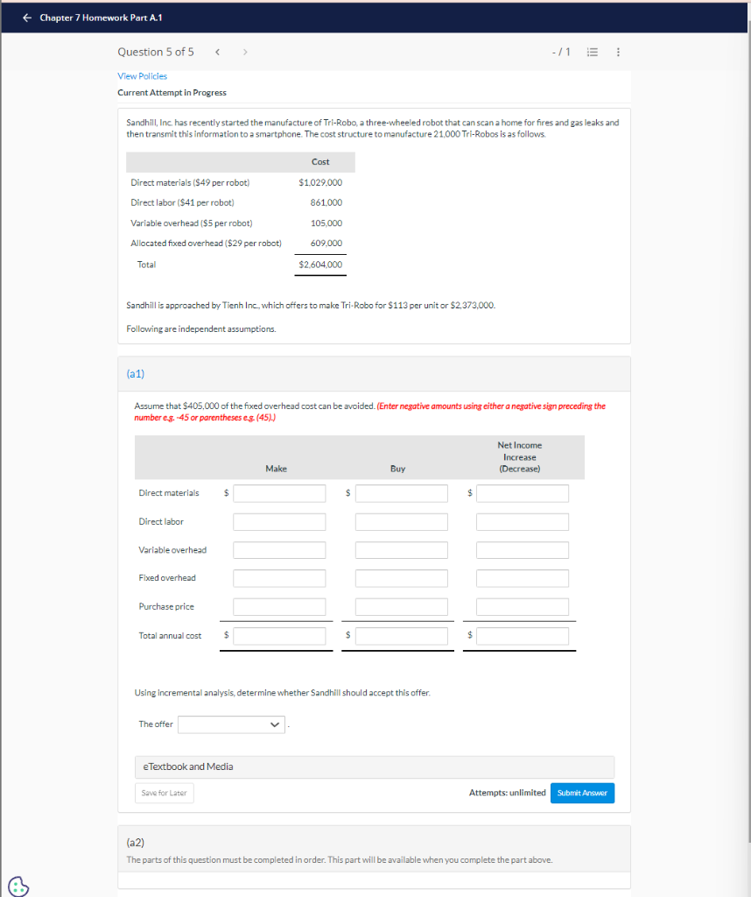The width and height of the screenshot is (751, 897).
Task: Click the Submit Answer button
Action: click(x=582, y=793)
